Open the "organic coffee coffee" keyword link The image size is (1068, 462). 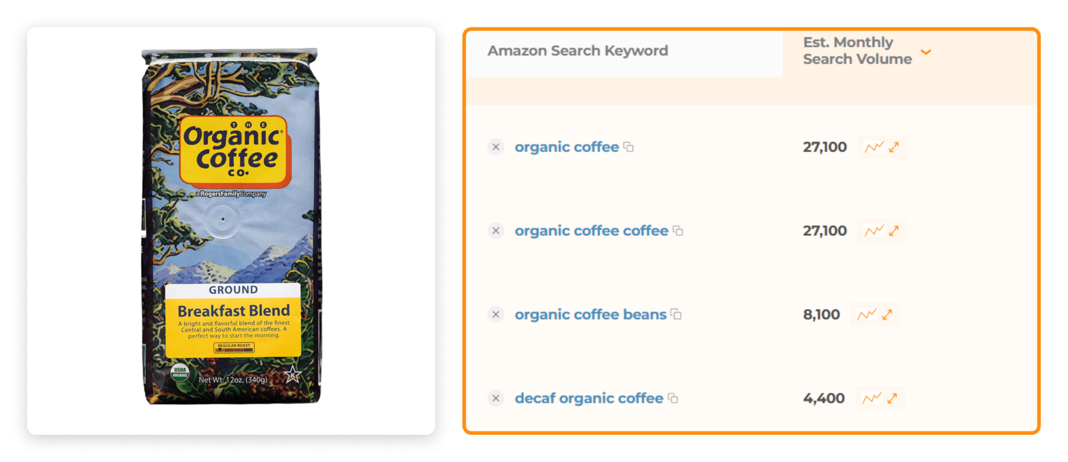coord(591,231)
